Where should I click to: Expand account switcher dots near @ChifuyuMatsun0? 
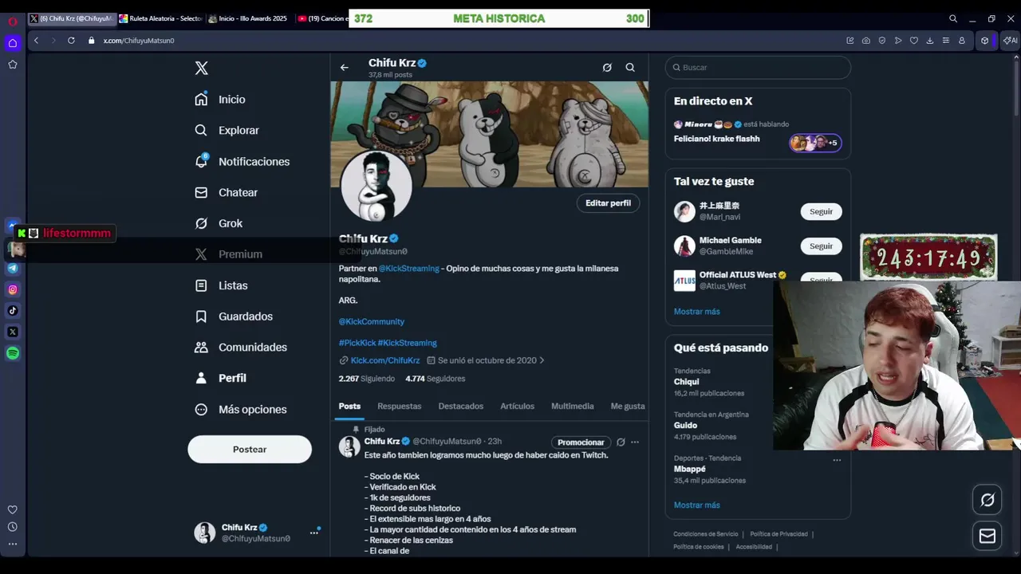313,533
